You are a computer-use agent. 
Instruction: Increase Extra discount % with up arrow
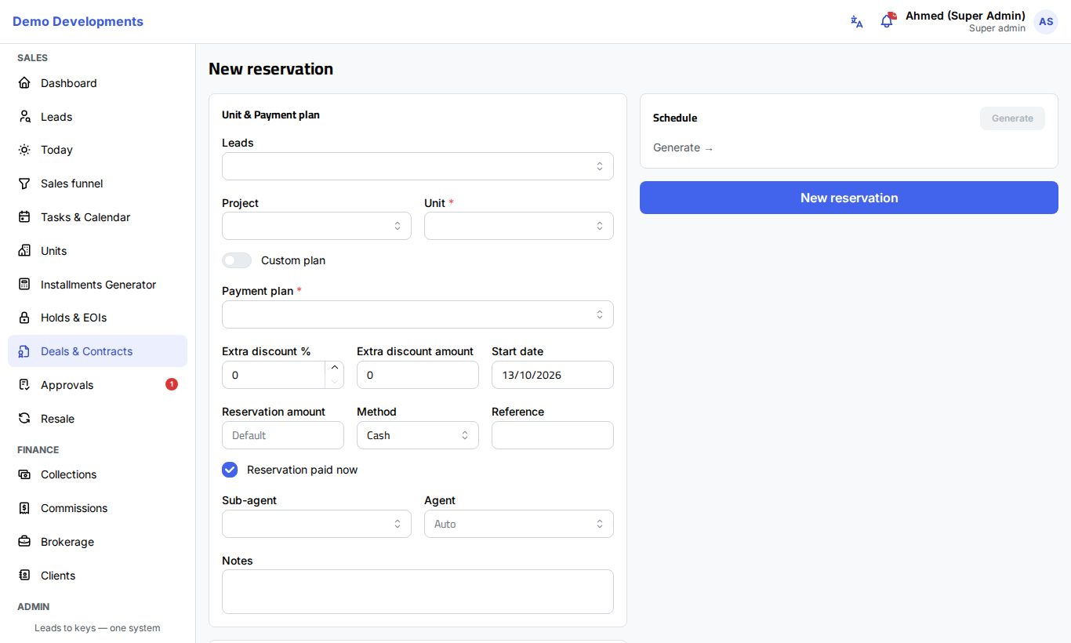tap(335, 368)
